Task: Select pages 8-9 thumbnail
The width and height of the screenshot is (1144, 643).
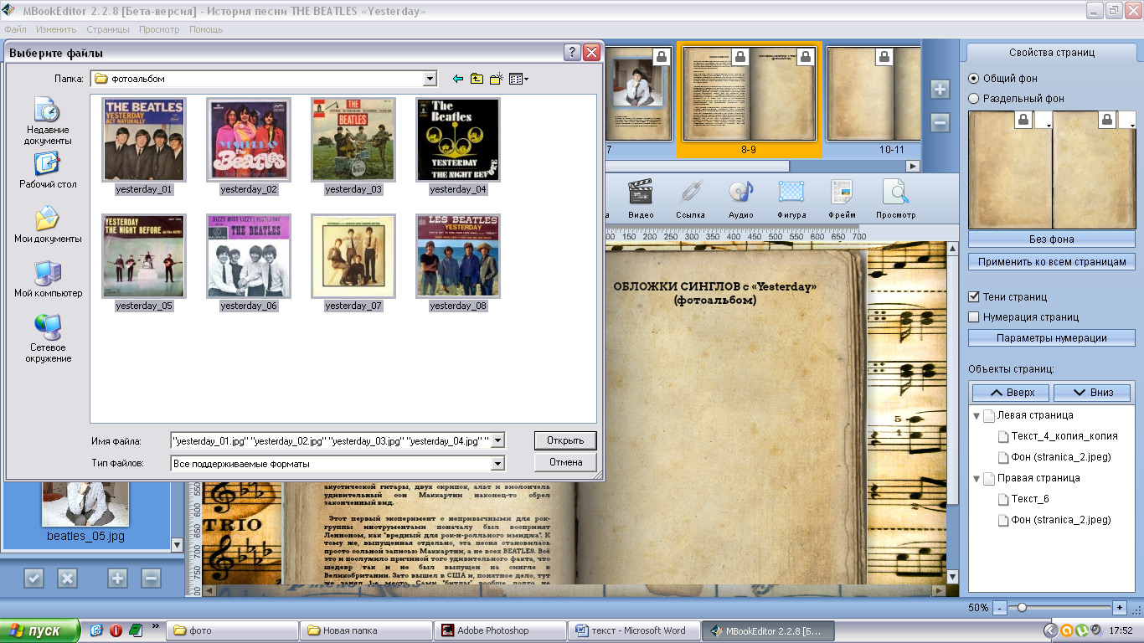Action: click(749, 100)
